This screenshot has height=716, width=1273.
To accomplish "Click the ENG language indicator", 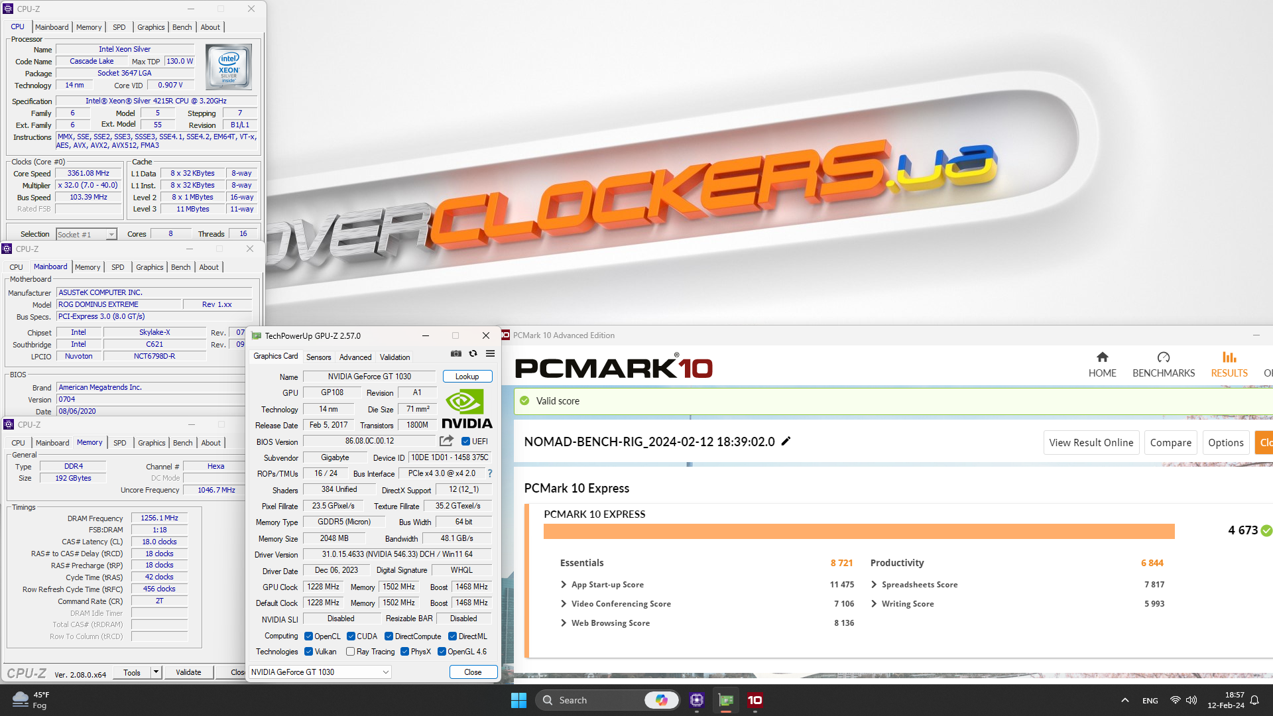I will pyautogui.click(x=1150, y=701).
